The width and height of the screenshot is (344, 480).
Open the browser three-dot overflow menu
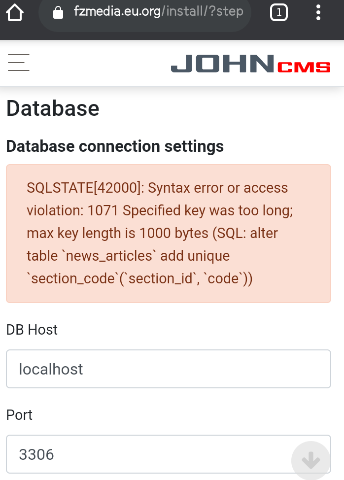point(318,12)
